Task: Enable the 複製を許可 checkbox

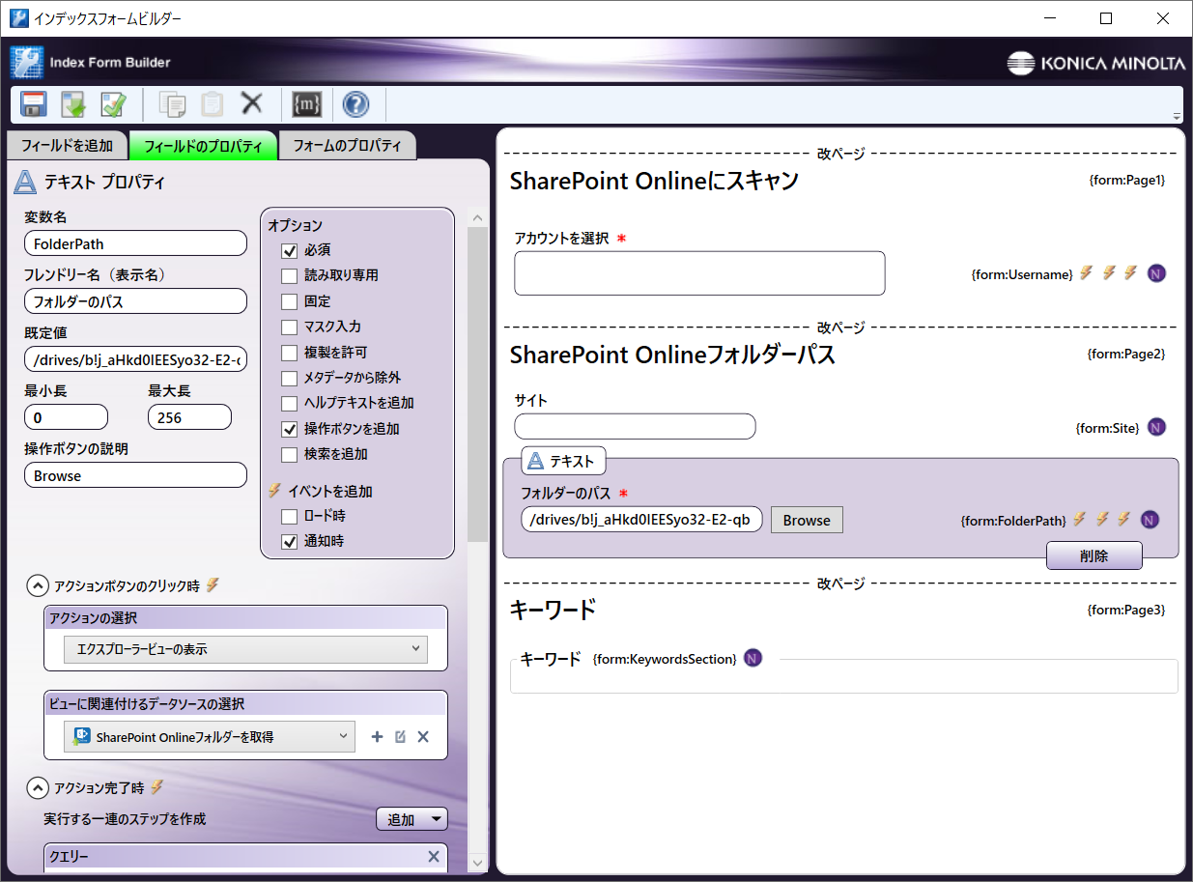Action: (289, 353)
